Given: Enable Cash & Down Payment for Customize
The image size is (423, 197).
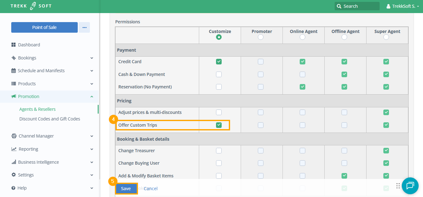Looking at the screenshot, I should point(219,74).
